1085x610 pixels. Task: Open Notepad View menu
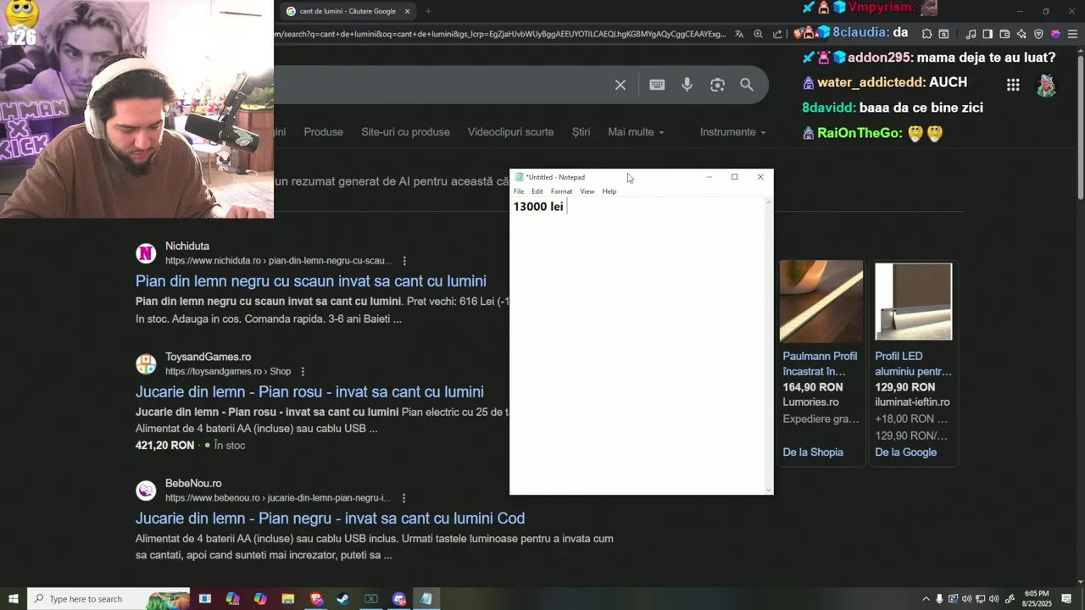coord(587,191)
